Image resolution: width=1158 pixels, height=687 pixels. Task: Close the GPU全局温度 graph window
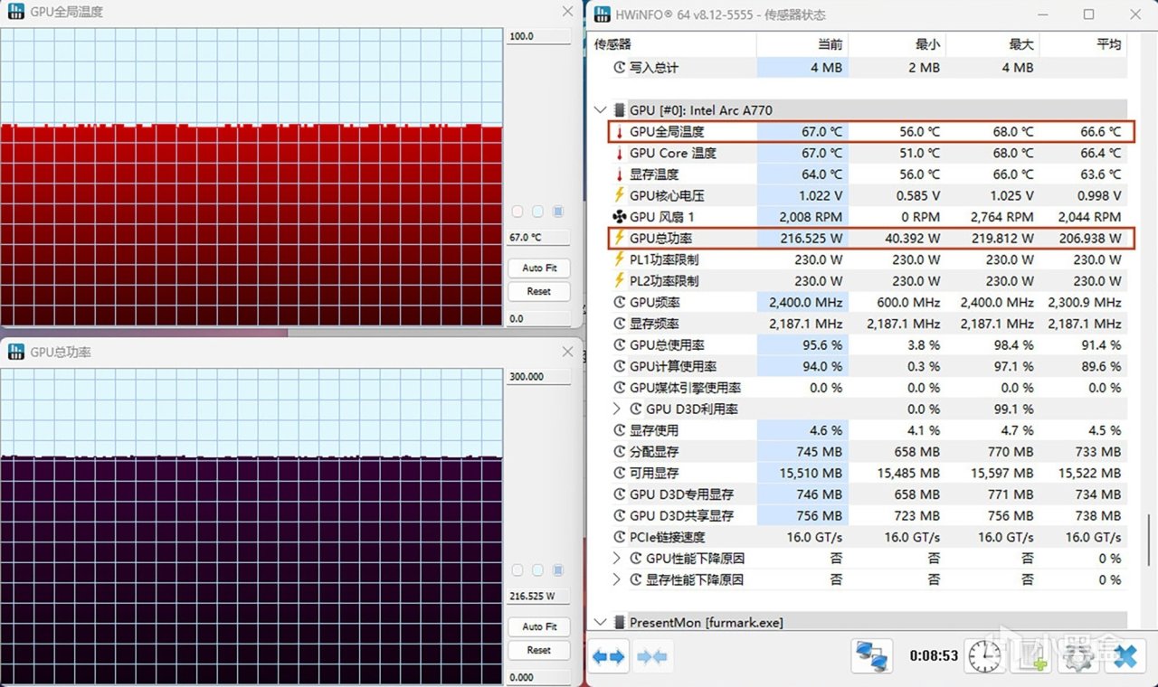(567, 12)
